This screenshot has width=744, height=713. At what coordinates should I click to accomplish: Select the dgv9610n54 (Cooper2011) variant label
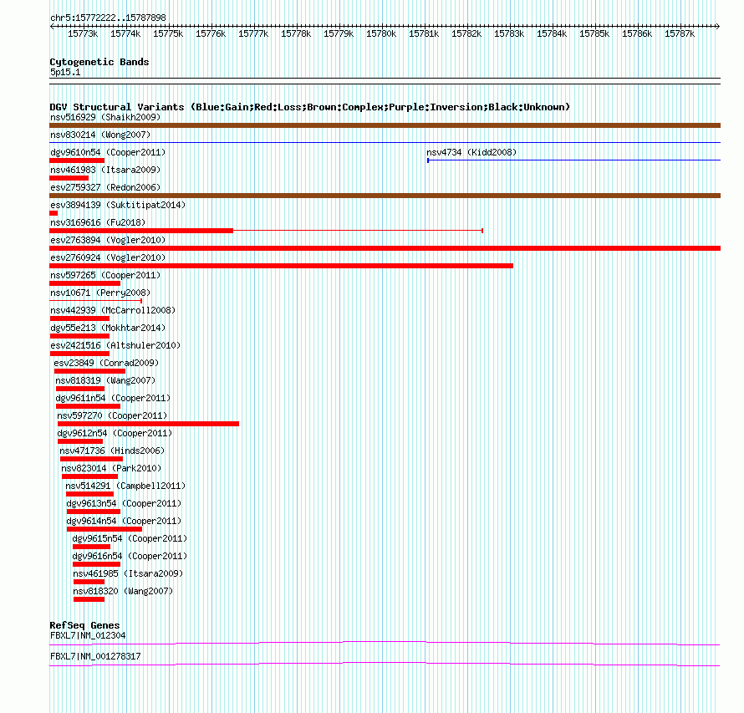coord(108,152)
